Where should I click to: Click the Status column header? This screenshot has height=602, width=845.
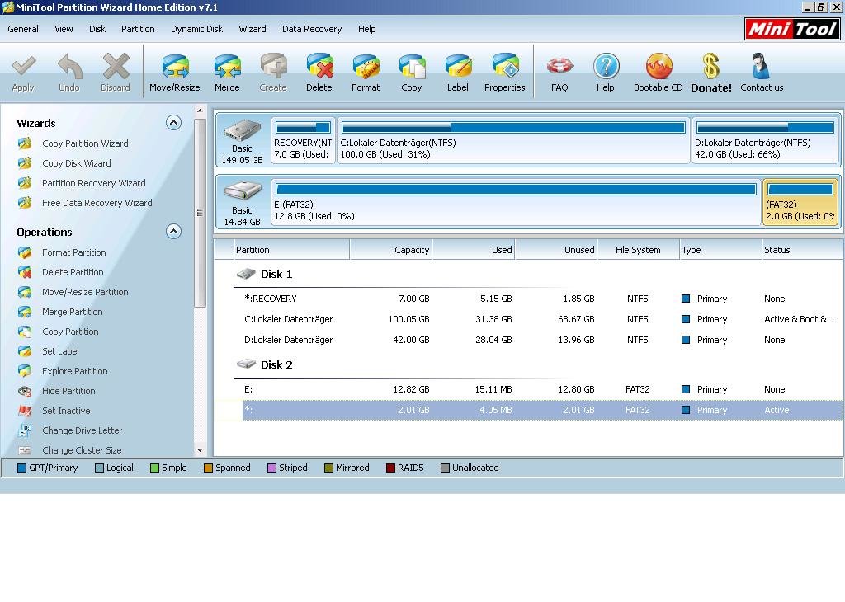802,250
